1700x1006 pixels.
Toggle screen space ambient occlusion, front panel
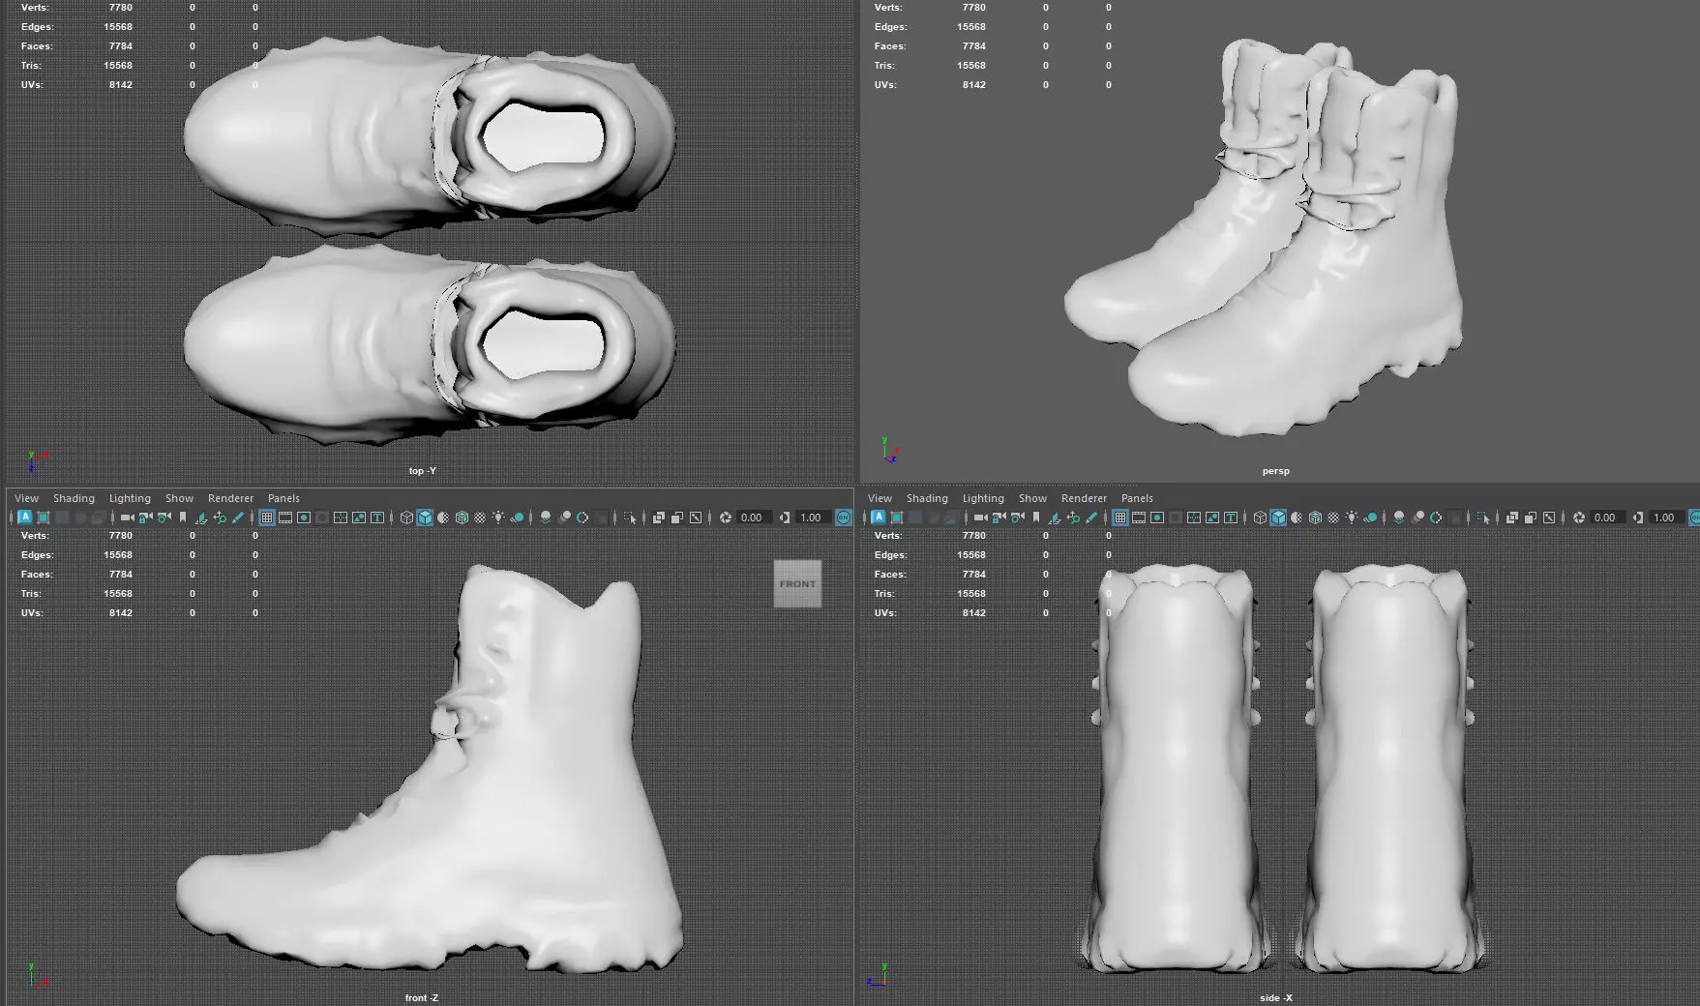tap(545, 518)
